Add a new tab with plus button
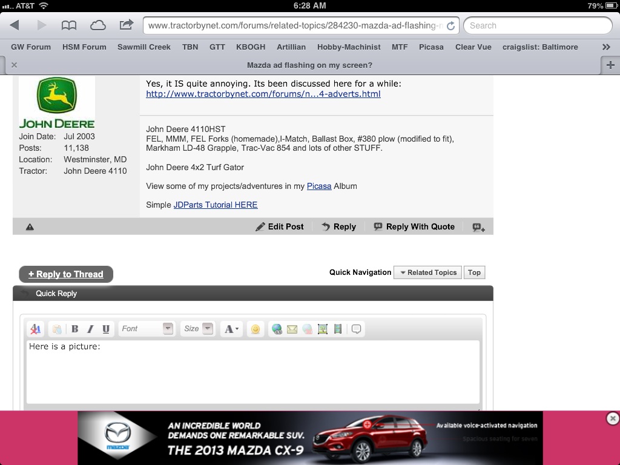 610,65
